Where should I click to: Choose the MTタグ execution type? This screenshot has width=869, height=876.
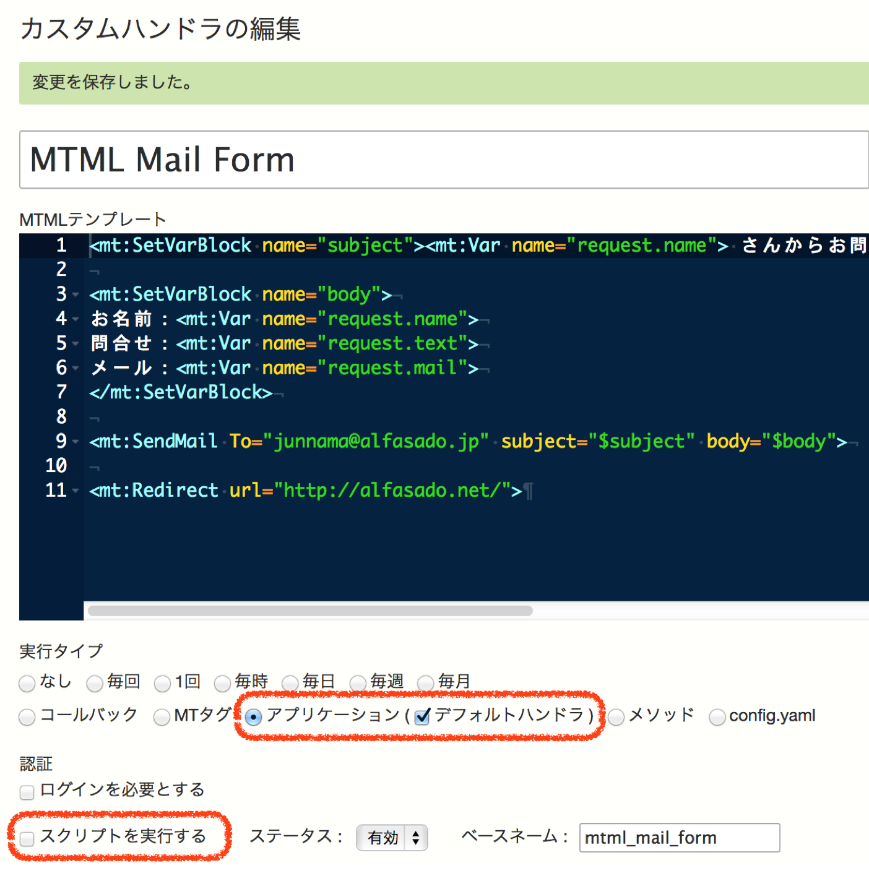162,717
